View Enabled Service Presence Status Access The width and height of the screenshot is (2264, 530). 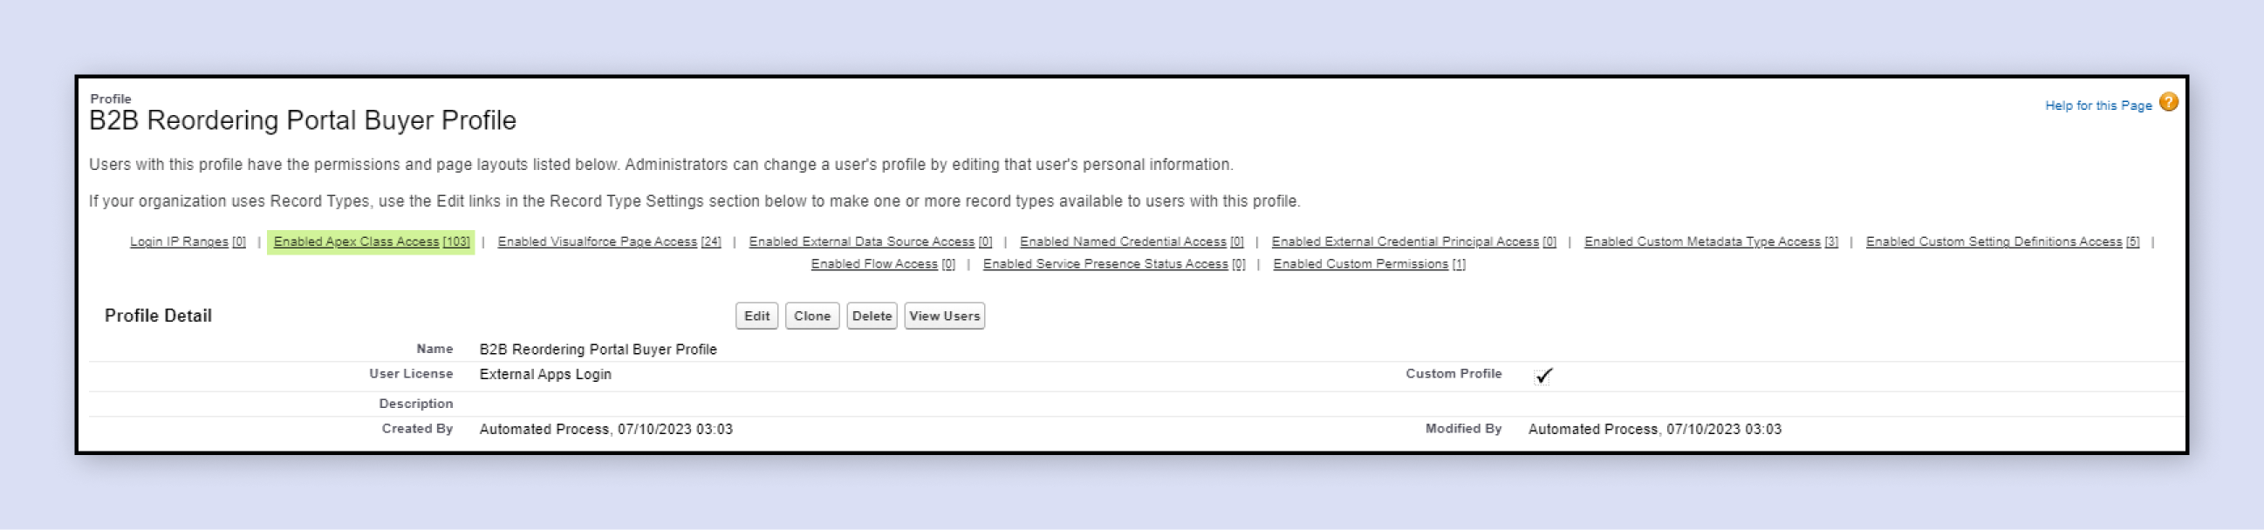[x=1113, y=263]
